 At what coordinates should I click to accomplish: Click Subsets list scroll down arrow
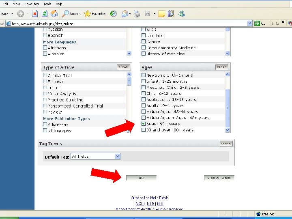228,54
